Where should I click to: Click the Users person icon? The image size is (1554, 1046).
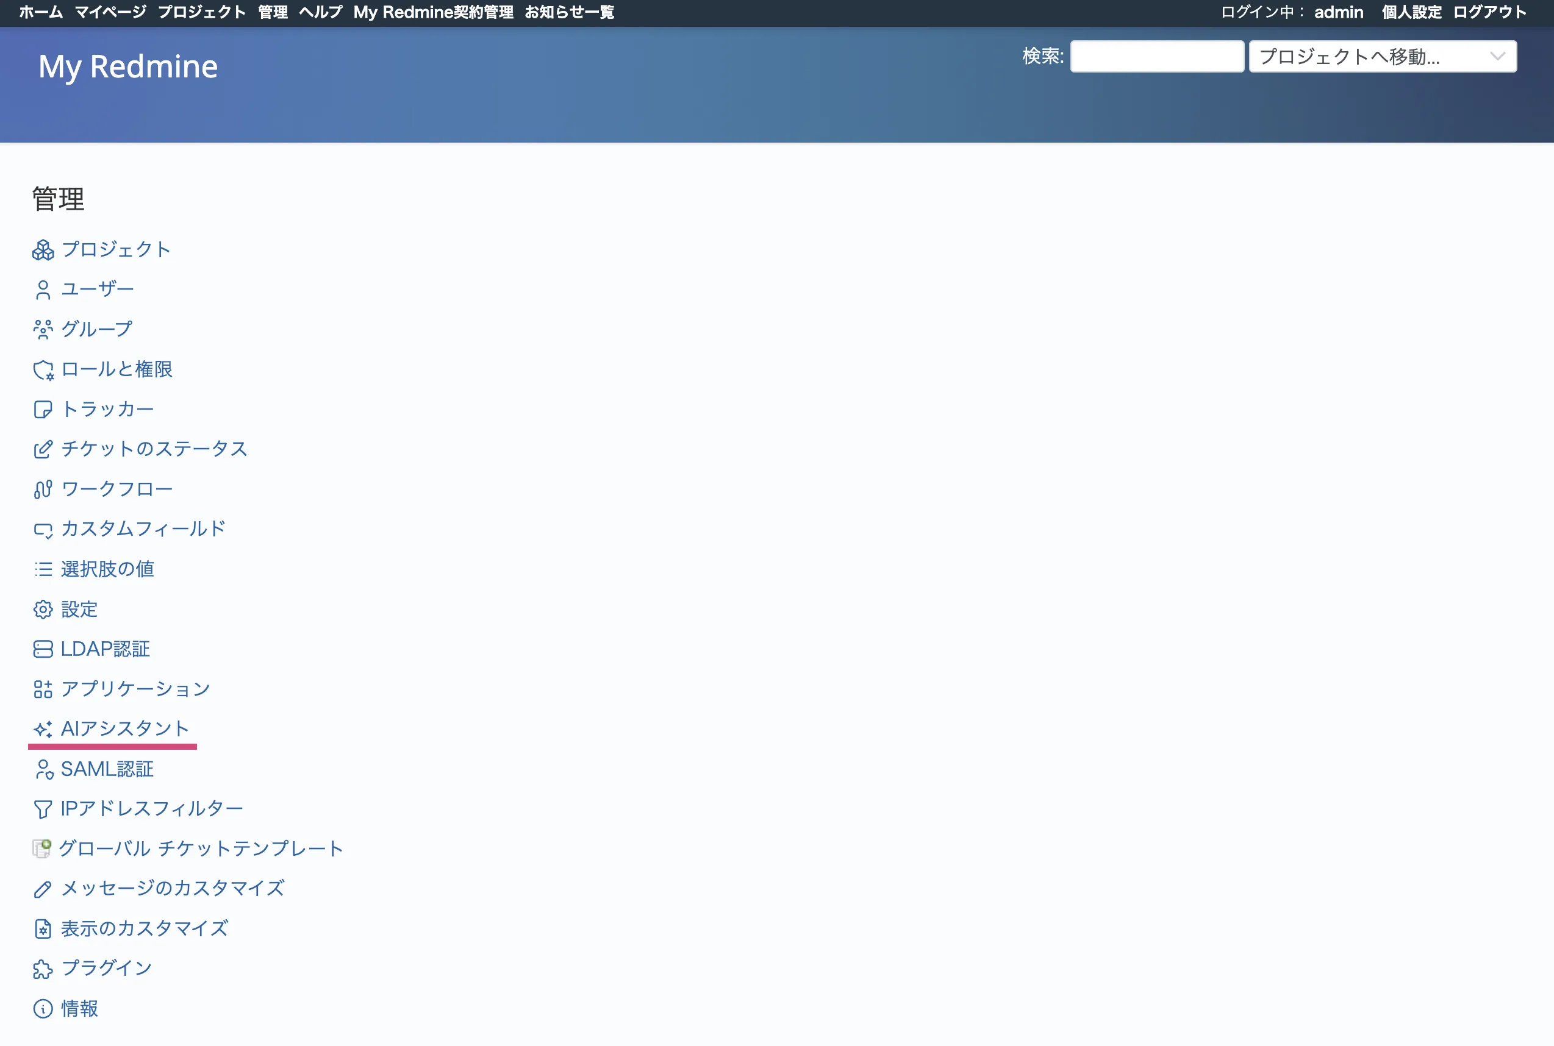(x=43, y=290)
